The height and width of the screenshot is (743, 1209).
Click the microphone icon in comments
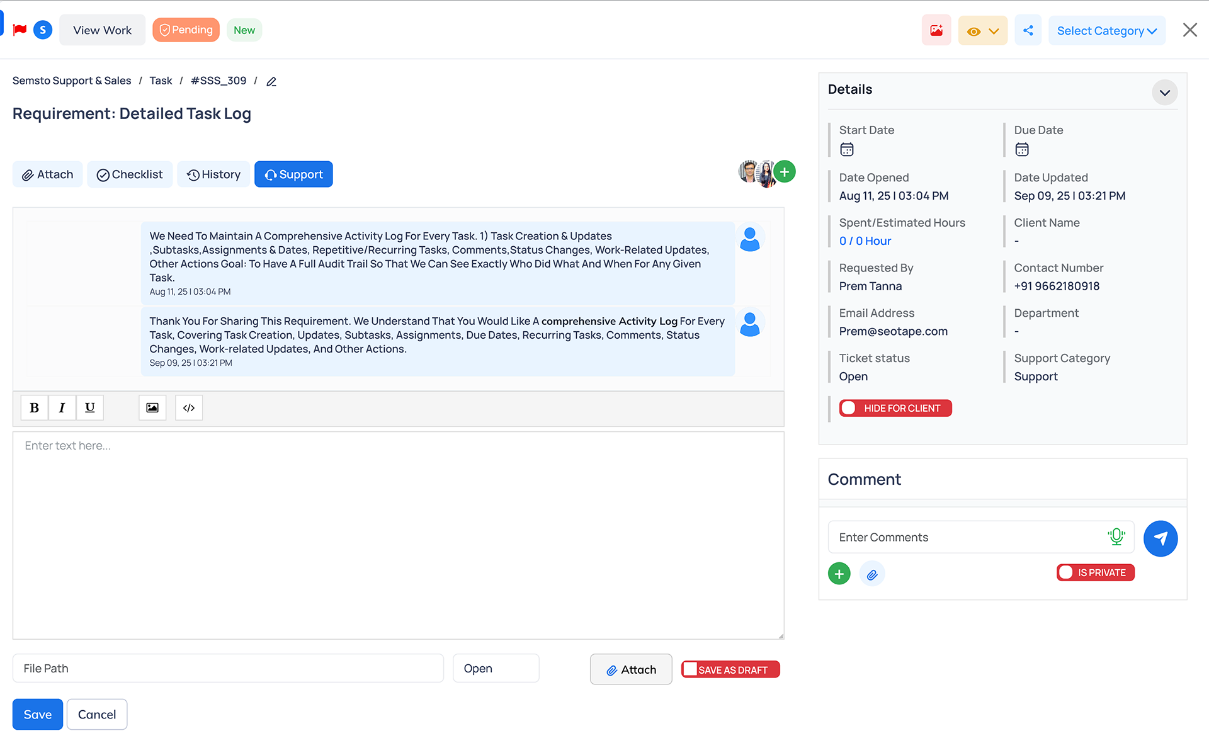tap(1116, 536)
